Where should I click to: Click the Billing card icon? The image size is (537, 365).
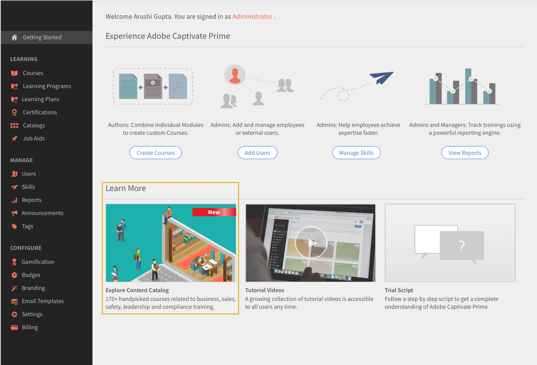pos(14,327)
